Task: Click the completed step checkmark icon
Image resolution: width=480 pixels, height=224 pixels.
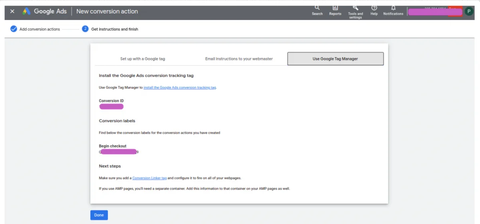Action: click(14, 29)
